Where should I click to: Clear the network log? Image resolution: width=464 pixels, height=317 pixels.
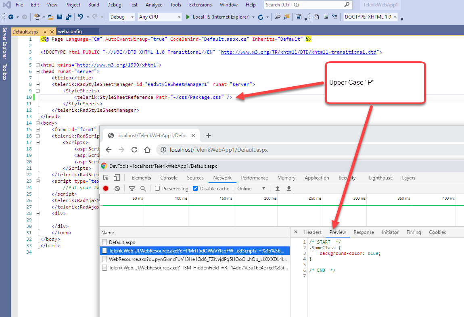point(117,188)
